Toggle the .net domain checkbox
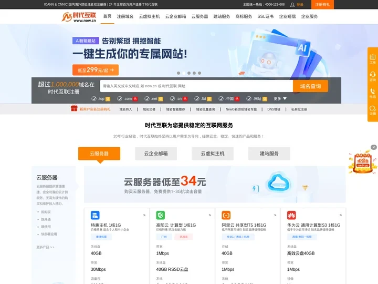 147,98
